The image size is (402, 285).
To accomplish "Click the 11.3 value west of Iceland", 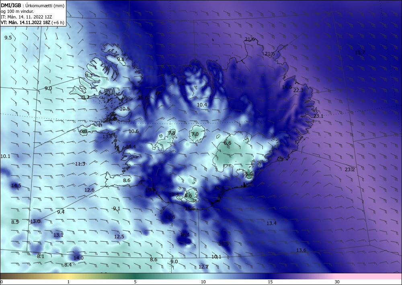I will 80,164.
